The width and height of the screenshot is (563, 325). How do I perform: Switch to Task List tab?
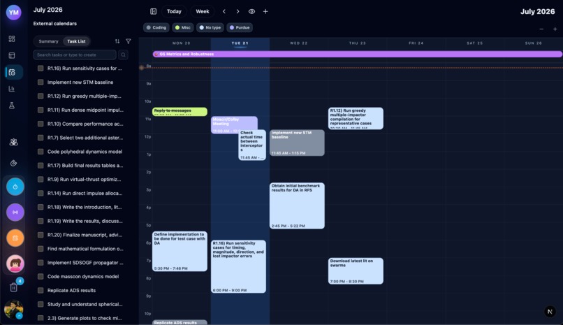tap(76, 41)
